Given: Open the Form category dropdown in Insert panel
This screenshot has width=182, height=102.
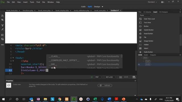Looking at the screenshot, I should [146, 15].
